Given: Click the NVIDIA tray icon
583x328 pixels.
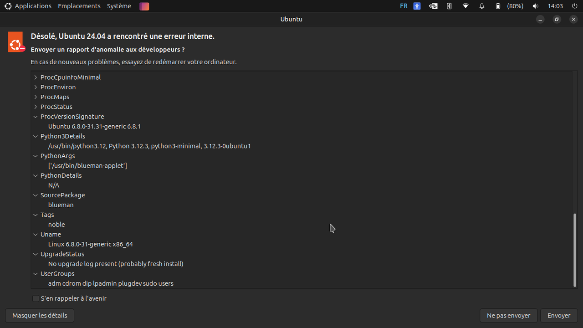Looking at the screenshot, I should (x=434, y=6).
